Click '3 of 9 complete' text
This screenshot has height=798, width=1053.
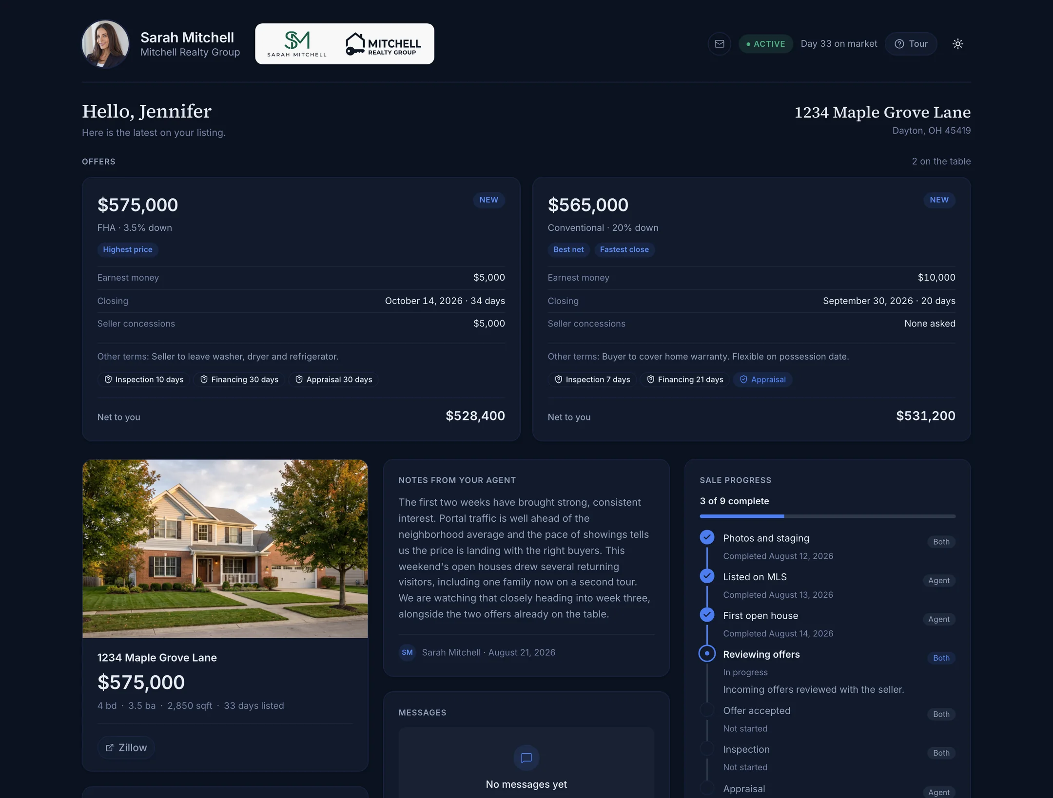click(x=734, y=501)
